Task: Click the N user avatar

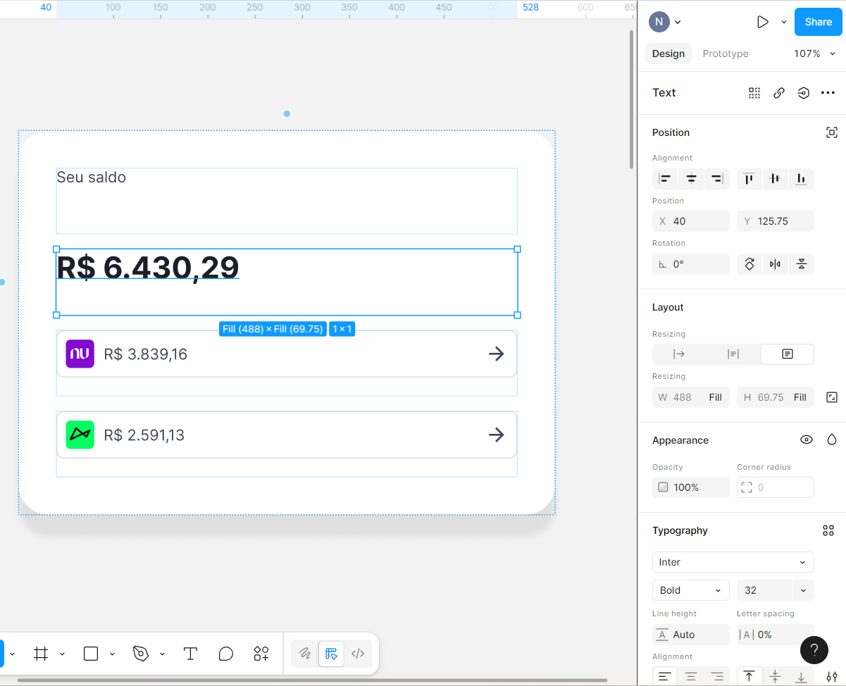Action: pyautogui.click(x=659, y=22)
